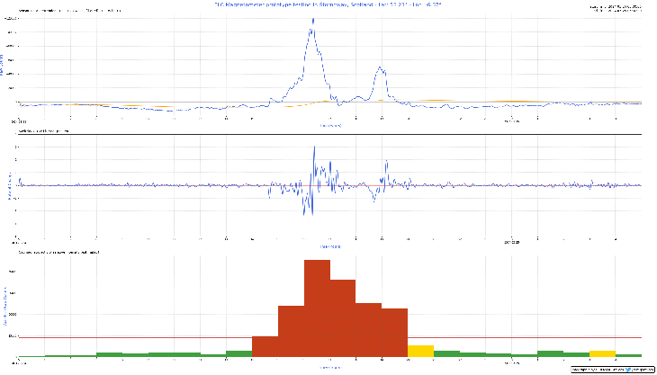Click the yellow bar right after red bars
Screen dimensions: 657x375
click(420, 351)
